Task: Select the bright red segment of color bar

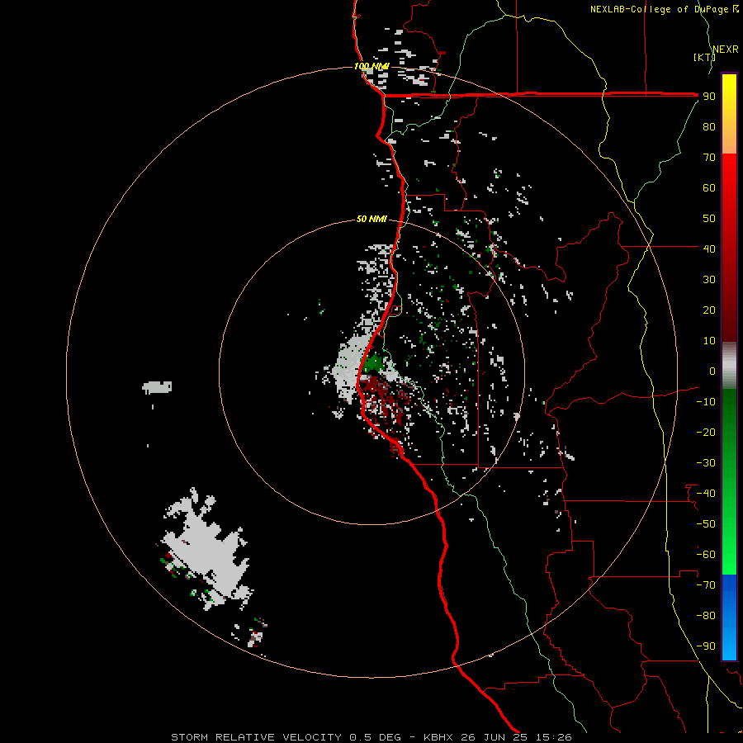Action: pyautogui.click(x=729, y=246)
